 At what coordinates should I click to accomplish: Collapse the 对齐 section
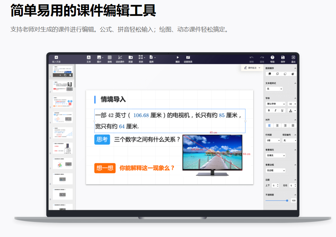[295, 120]
